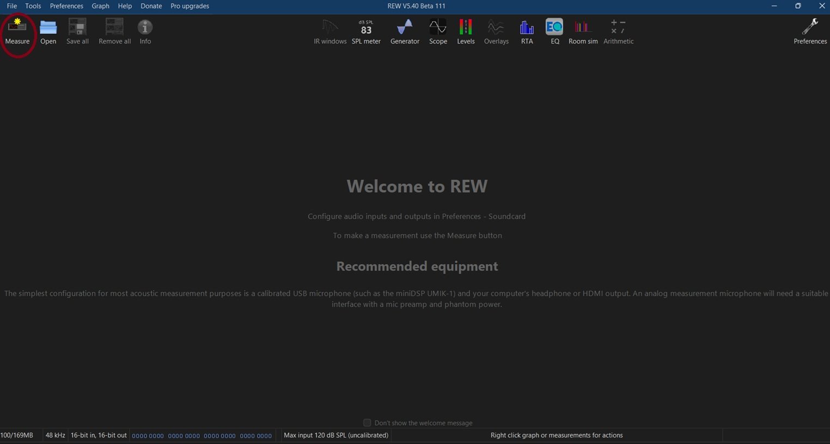Viewport: 830px width, 444px height.
Task: Expand the Graph menu
Action: (x=100, y=6)
